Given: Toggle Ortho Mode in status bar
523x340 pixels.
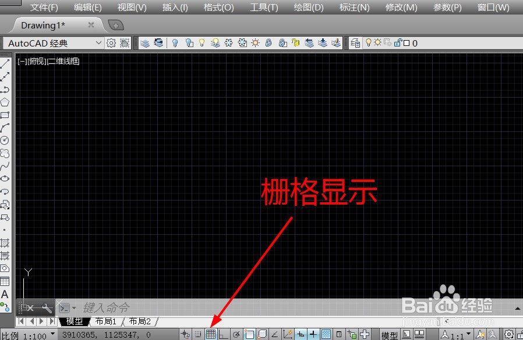Looking at the screenshot, I should click(224, 334).
